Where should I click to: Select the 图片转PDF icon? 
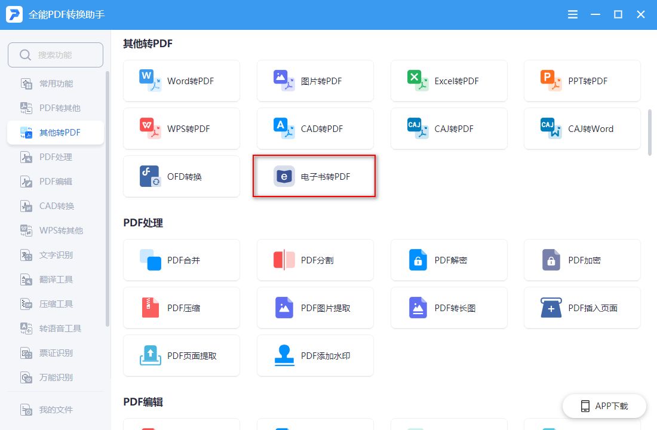click(x=284, y=81)
